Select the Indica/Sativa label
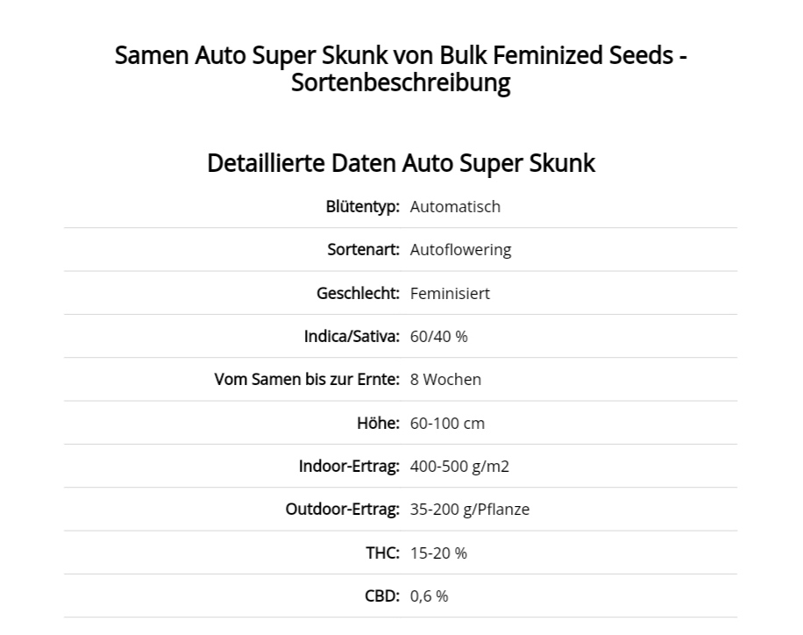The width and height of the screenshot is (803, 635). coord(352,336)
